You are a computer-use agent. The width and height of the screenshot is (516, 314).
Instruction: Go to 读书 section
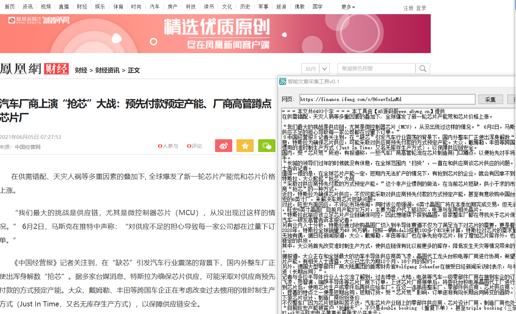[209, 7]
